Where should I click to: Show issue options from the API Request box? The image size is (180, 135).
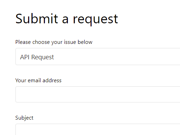98,57
